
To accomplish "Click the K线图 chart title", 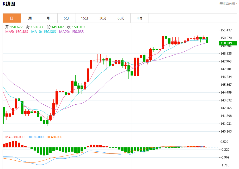I will click(9, 4).
